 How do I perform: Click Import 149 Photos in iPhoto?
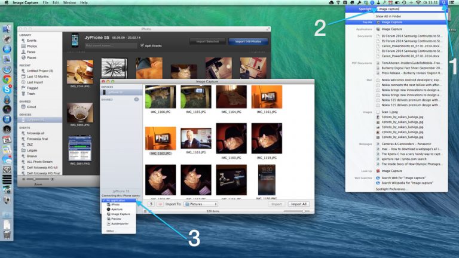pyautogui.click(x=248, y=42)
